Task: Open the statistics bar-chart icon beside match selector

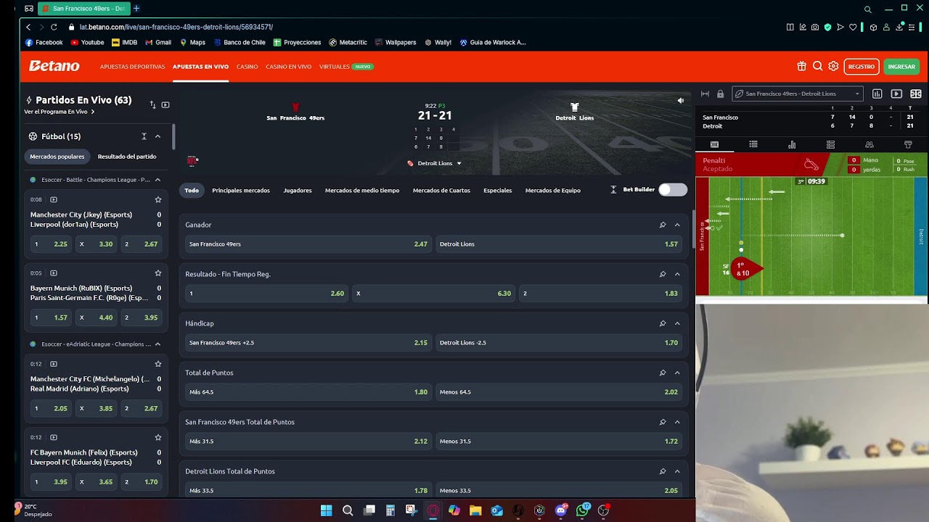Action: point(877,94)
